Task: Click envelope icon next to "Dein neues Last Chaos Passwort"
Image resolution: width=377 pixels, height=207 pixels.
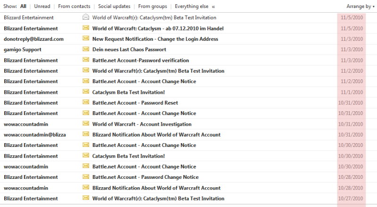Action: [x=86, y=49]
